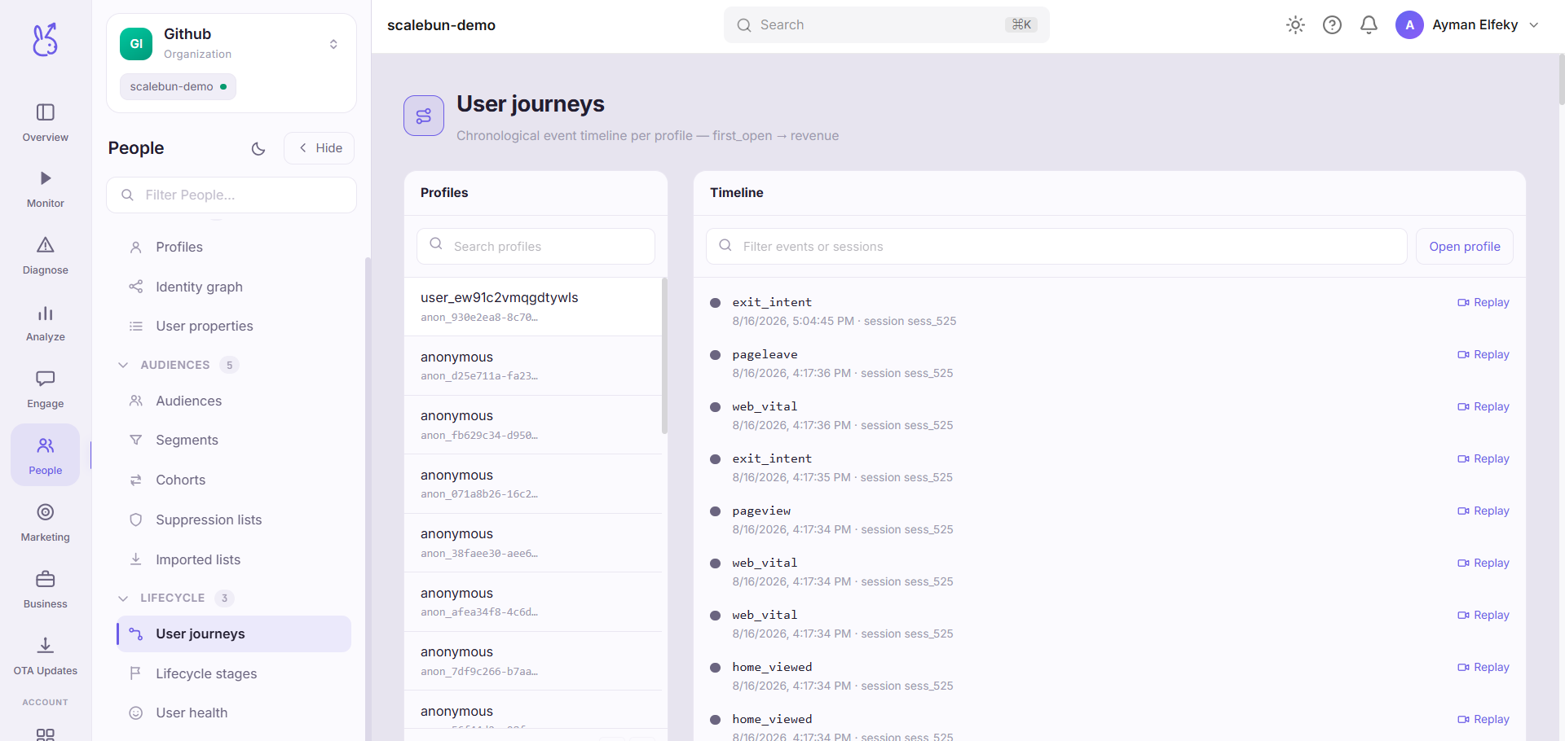Click the User journeys header icon

(424, 116)
